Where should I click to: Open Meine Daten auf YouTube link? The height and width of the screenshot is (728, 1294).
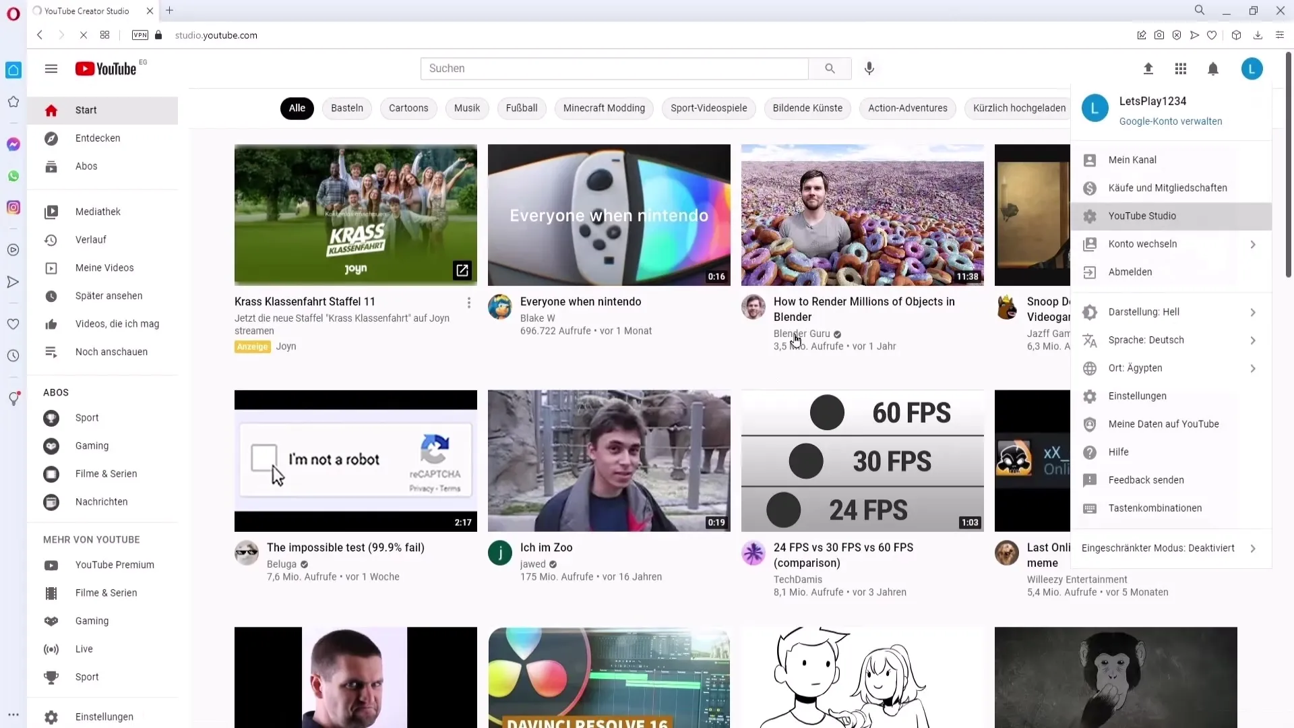click(x=1163, y=423)
